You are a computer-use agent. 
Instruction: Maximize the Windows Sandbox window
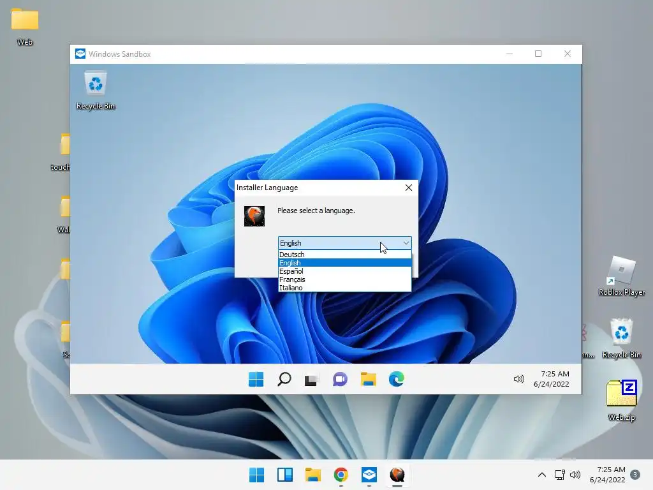click(538, 54)
